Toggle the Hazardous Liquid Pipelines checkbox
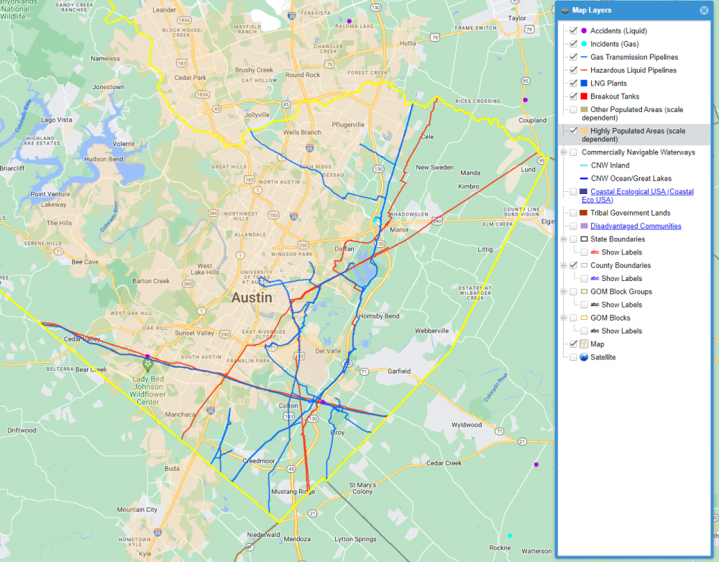Viewport: 719px width, 562px height. coord(573,70)
